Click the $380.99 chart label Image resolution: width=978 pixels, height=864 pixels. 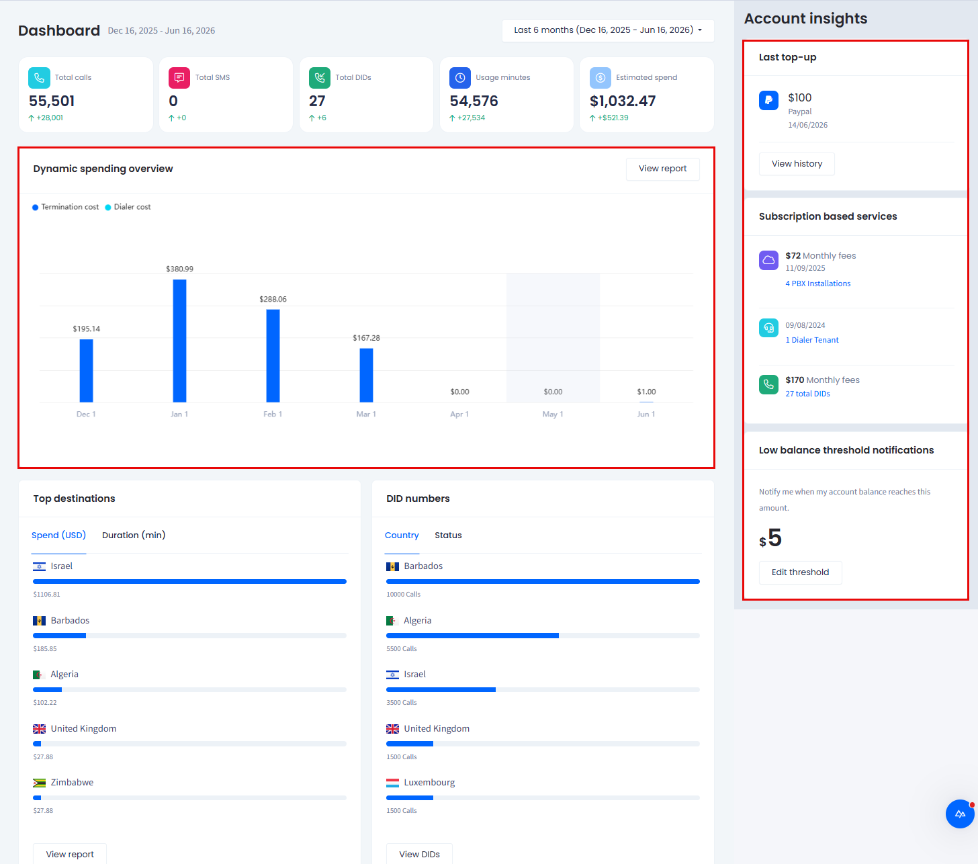click(179, 269)
